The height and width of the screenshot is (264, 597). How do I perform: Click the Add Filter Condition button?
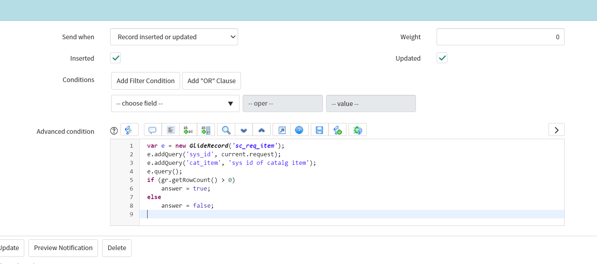point(145,81)
